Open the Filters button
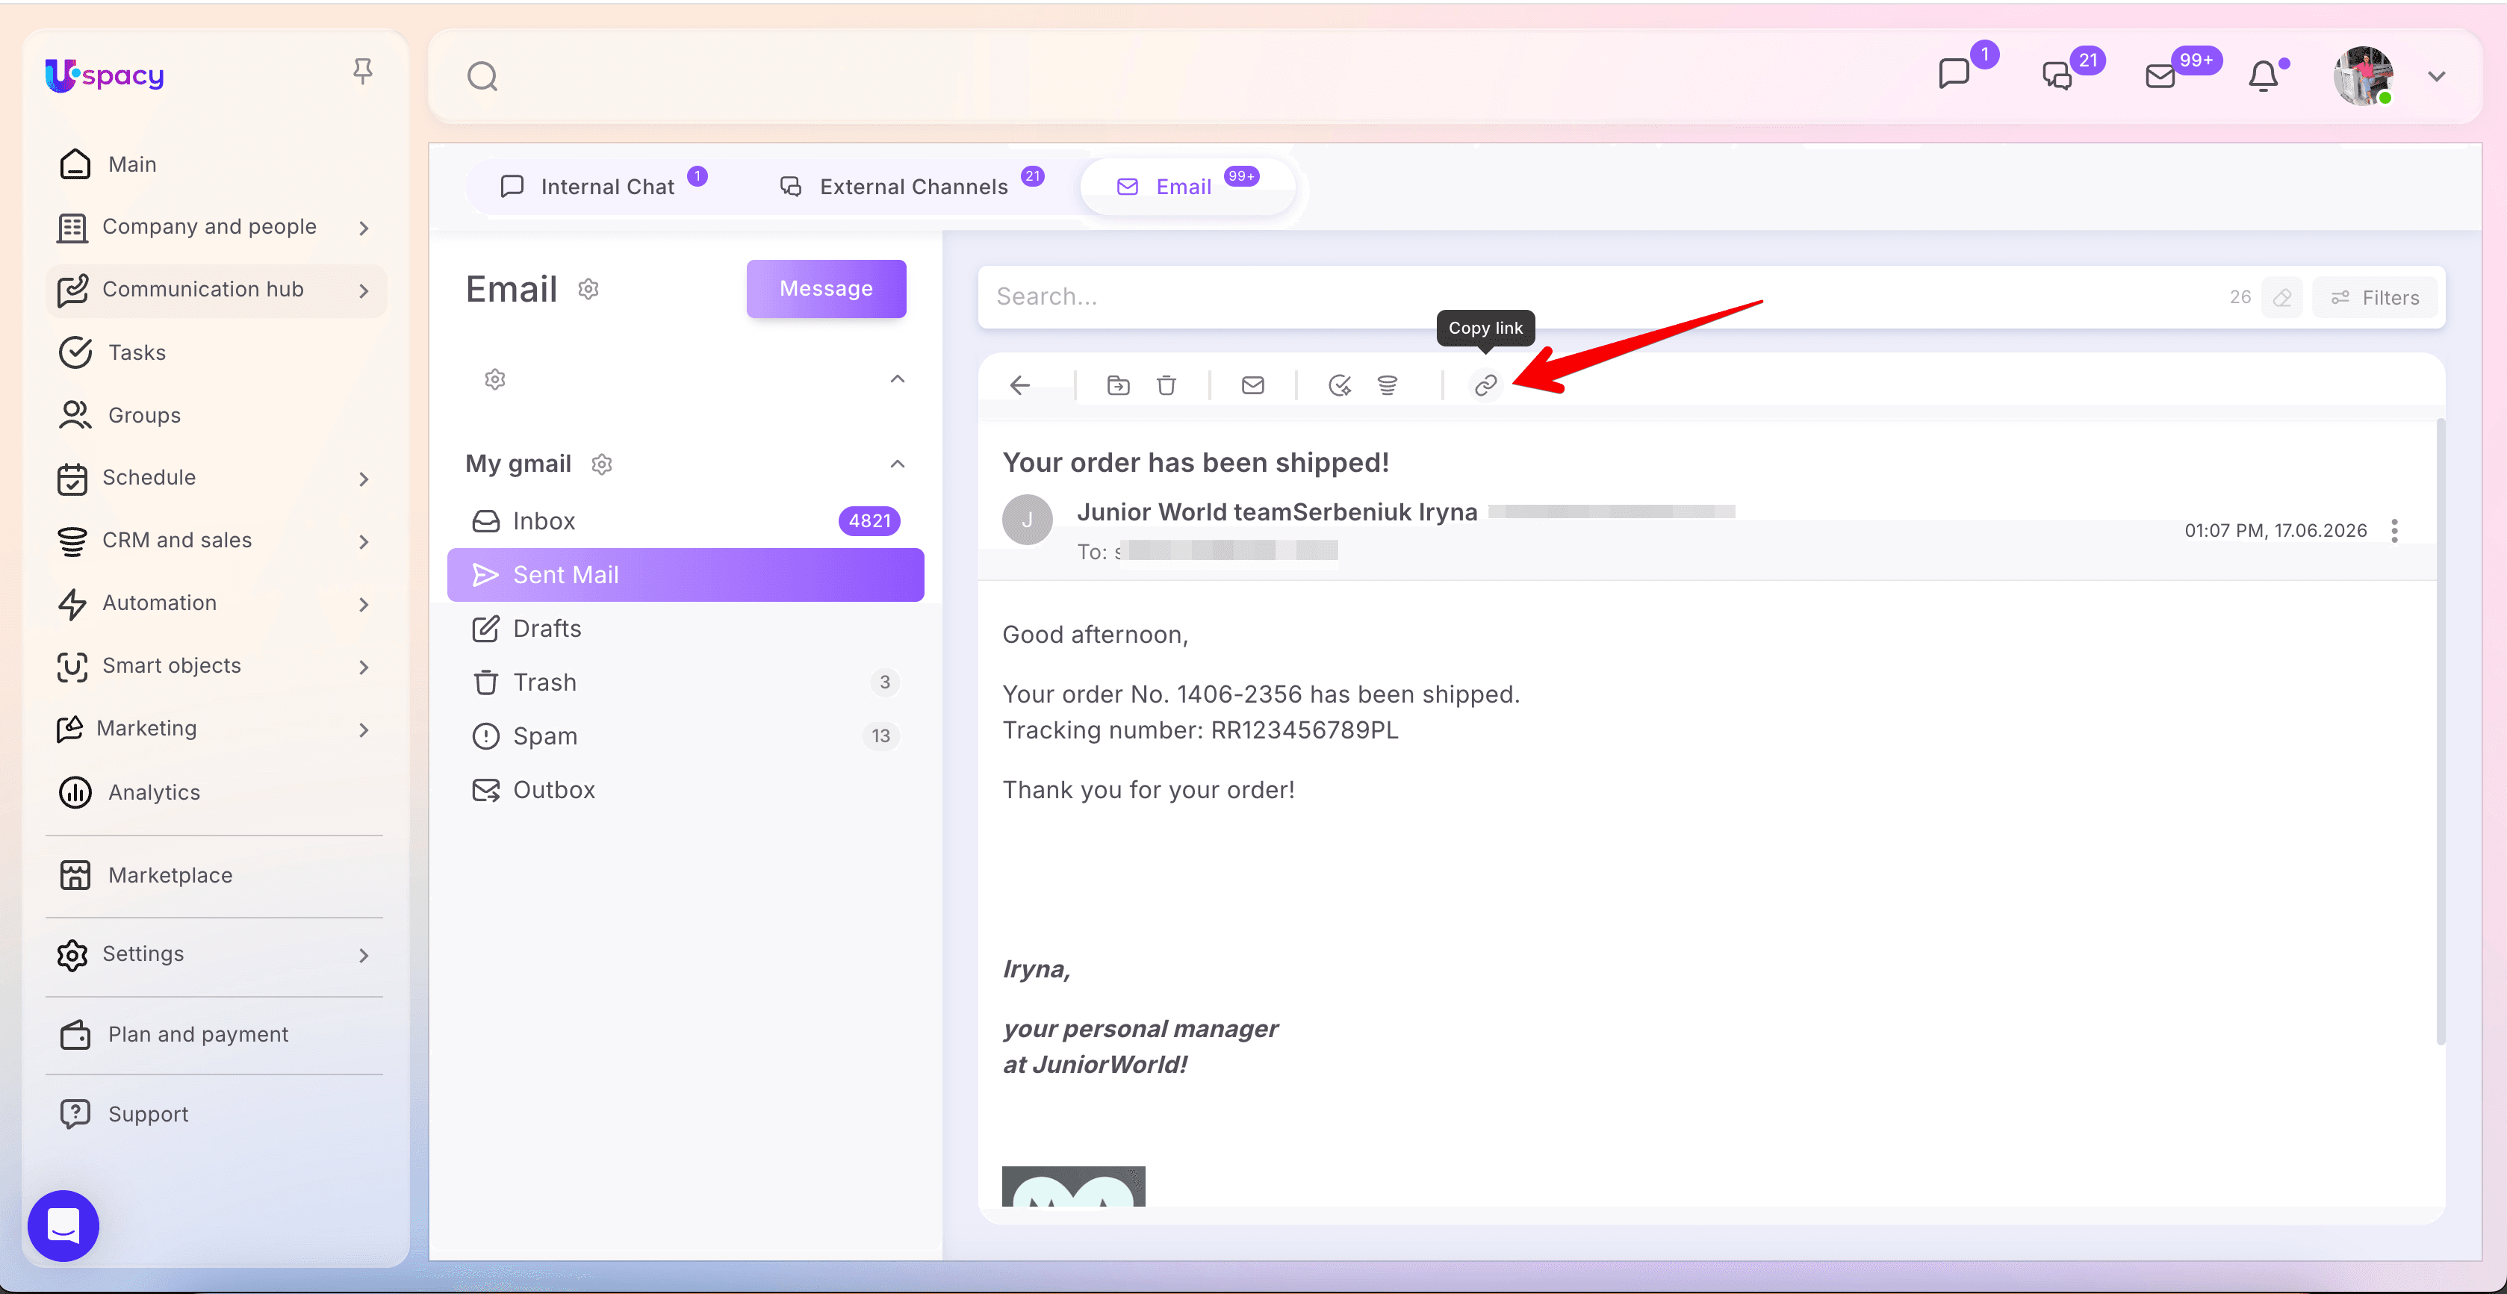Viewport: 2507px width, 1294px height. click(x=2376, y=298)
